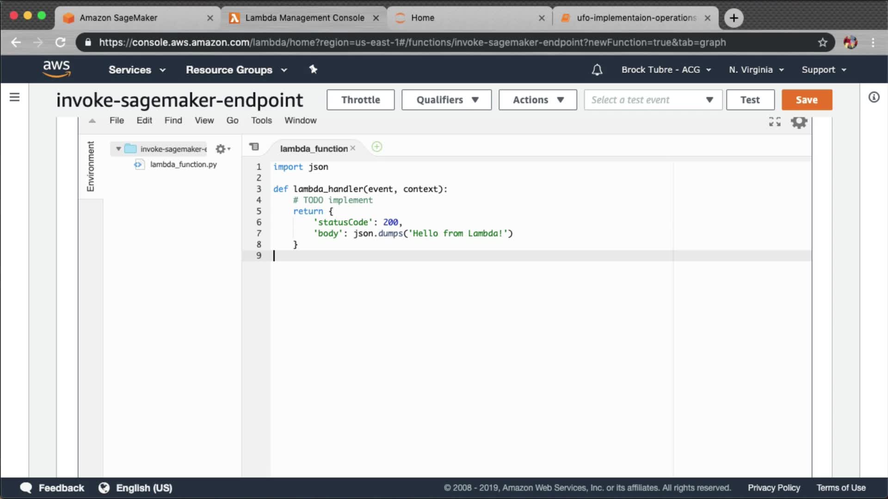Open the tab list icon beside lambda_function
This screenshot has width=888, height=499.
pyautogui.click(x=254, y=147)
